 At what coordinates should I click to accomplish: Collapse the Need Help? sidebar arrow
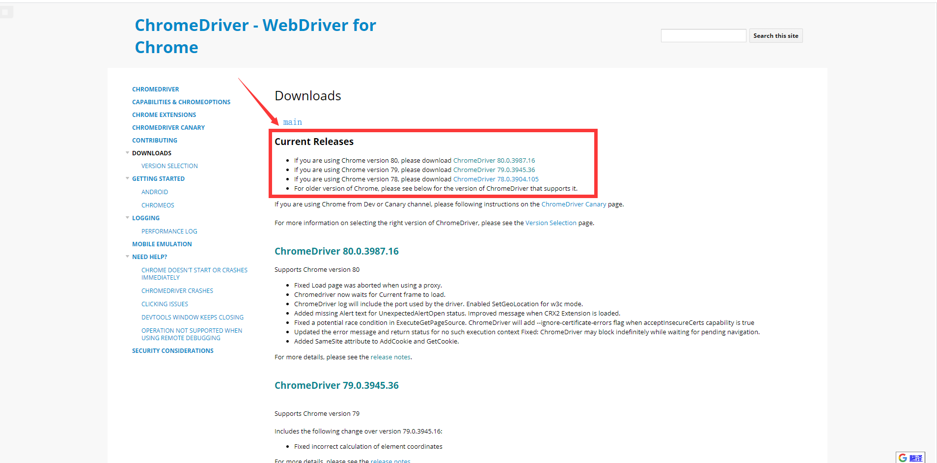[x=128, y=257]
